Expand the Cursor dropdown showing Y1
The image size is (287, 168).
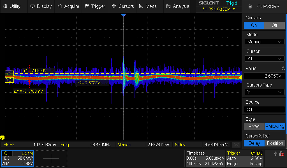(x=264, y=59)
